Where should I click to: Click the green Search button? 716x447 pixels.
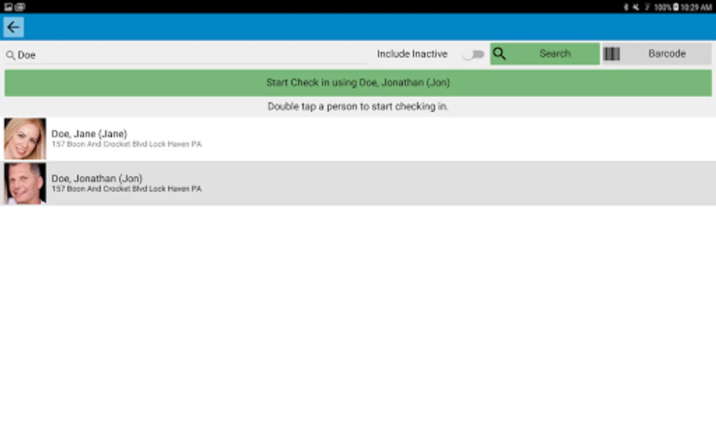[x=545, y=54]
